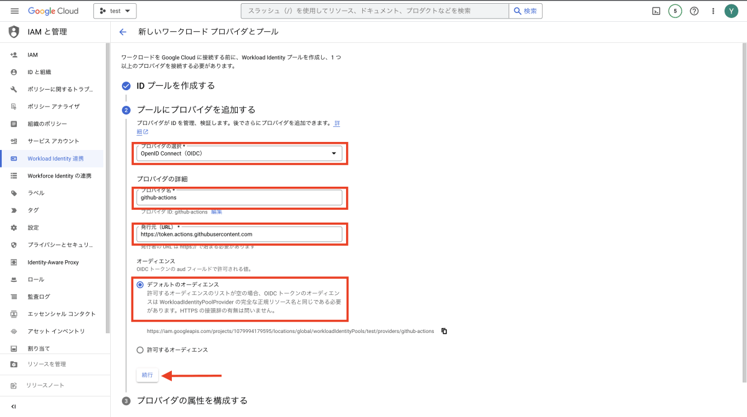Open ポリシーに関するトラブル sidebar item
The height and width of the screenshot is (417, 747).
[x=52, y=89]
